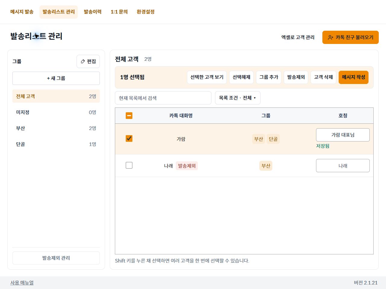Click the + 새 그룹 button
The height and width of the screenshot is (289, 386).
(56, 78)
